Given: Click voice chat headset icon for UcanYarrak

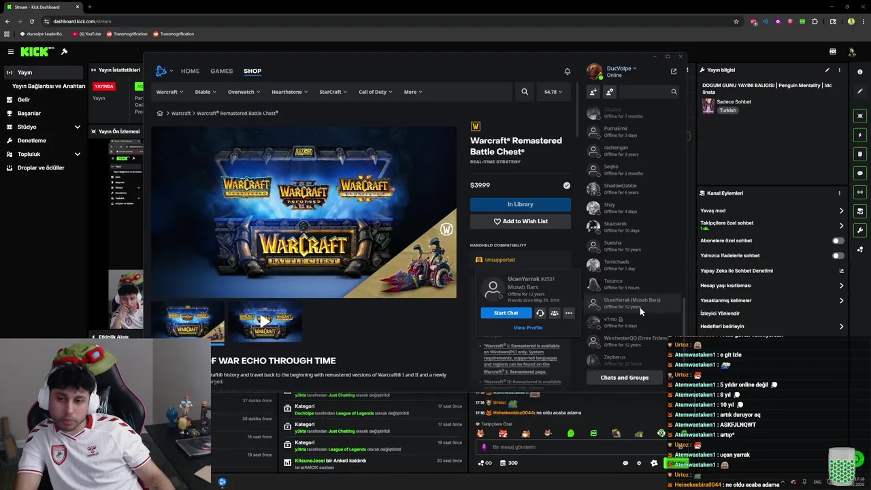Looking at the screenshot, I should coord(540,313).
